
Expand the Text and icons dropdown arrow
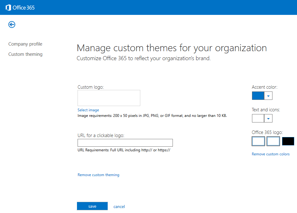(x=268, y=118)
